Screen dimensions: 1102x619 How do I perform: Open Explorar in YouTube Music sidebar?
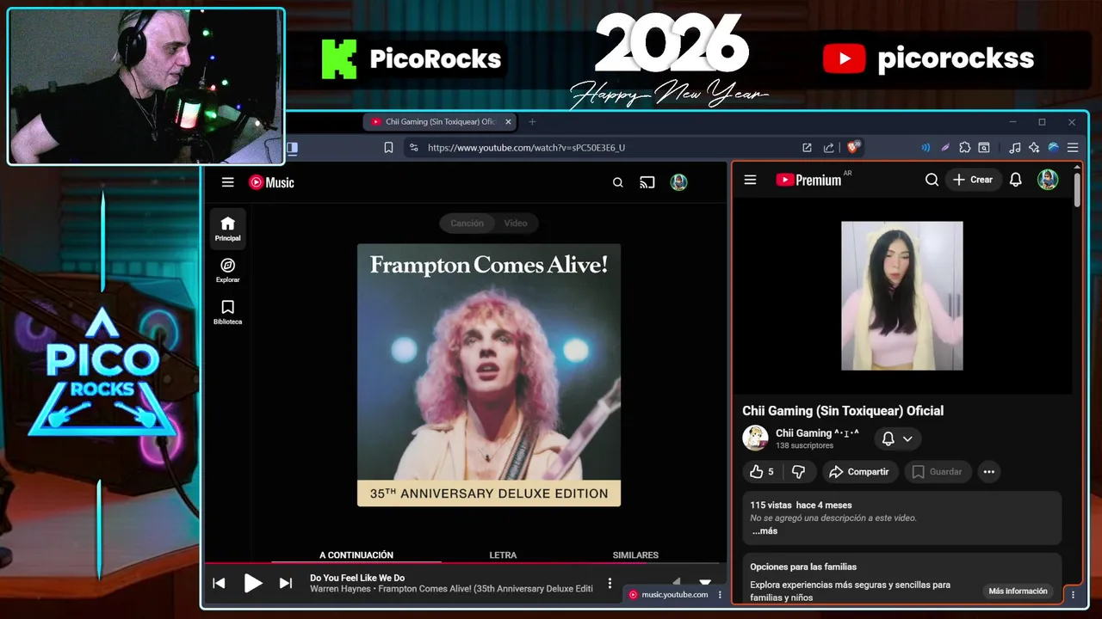point(227,271)
